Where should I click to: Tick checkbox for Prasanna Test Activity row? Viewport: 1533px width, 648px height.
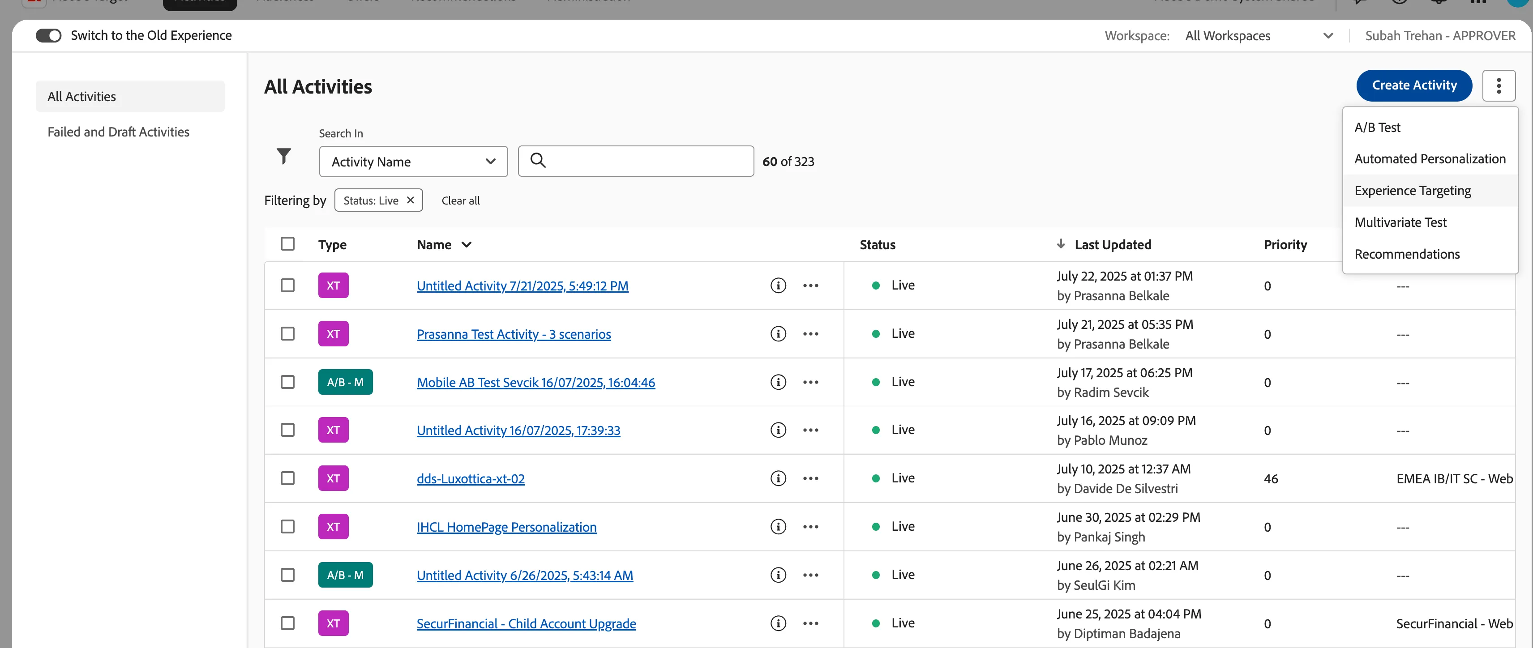[287, 334]
